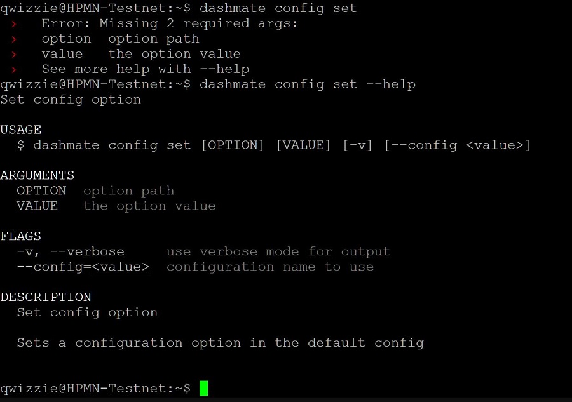Screen dimensions: 572x402
Task: Click the red arrow beside 'option path' line
Action: [x=14, y=39]
